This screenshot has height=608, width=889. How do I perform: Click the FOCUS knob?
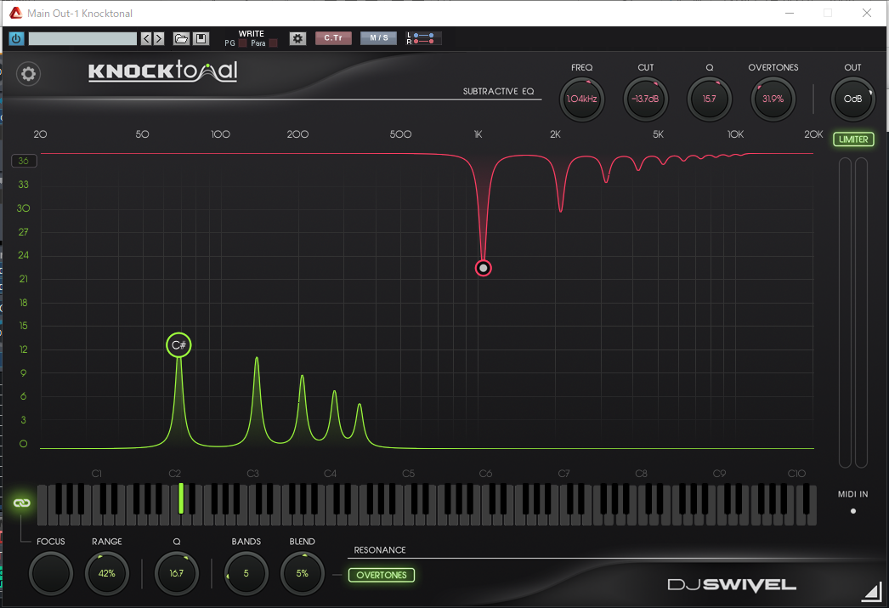50,573
